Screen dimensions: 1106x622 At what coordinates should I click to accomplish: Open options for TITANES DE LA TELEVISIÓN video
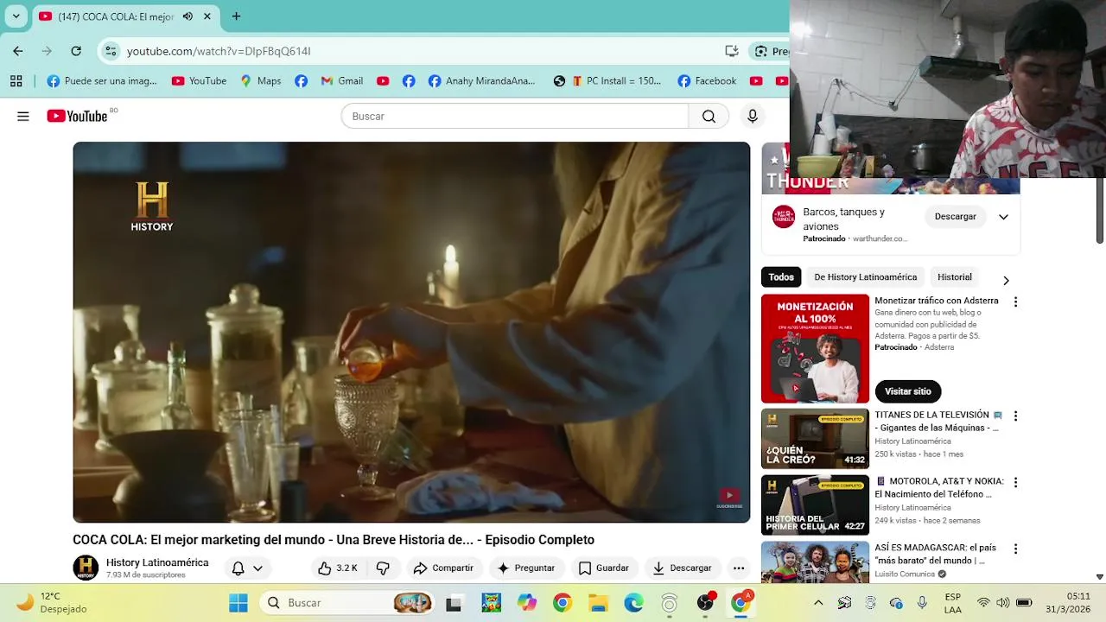coord(1015,416)
